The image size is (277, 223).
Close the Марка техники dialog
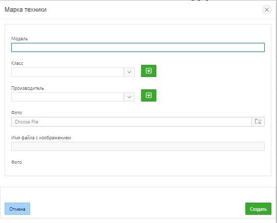[x=267, y=10]
